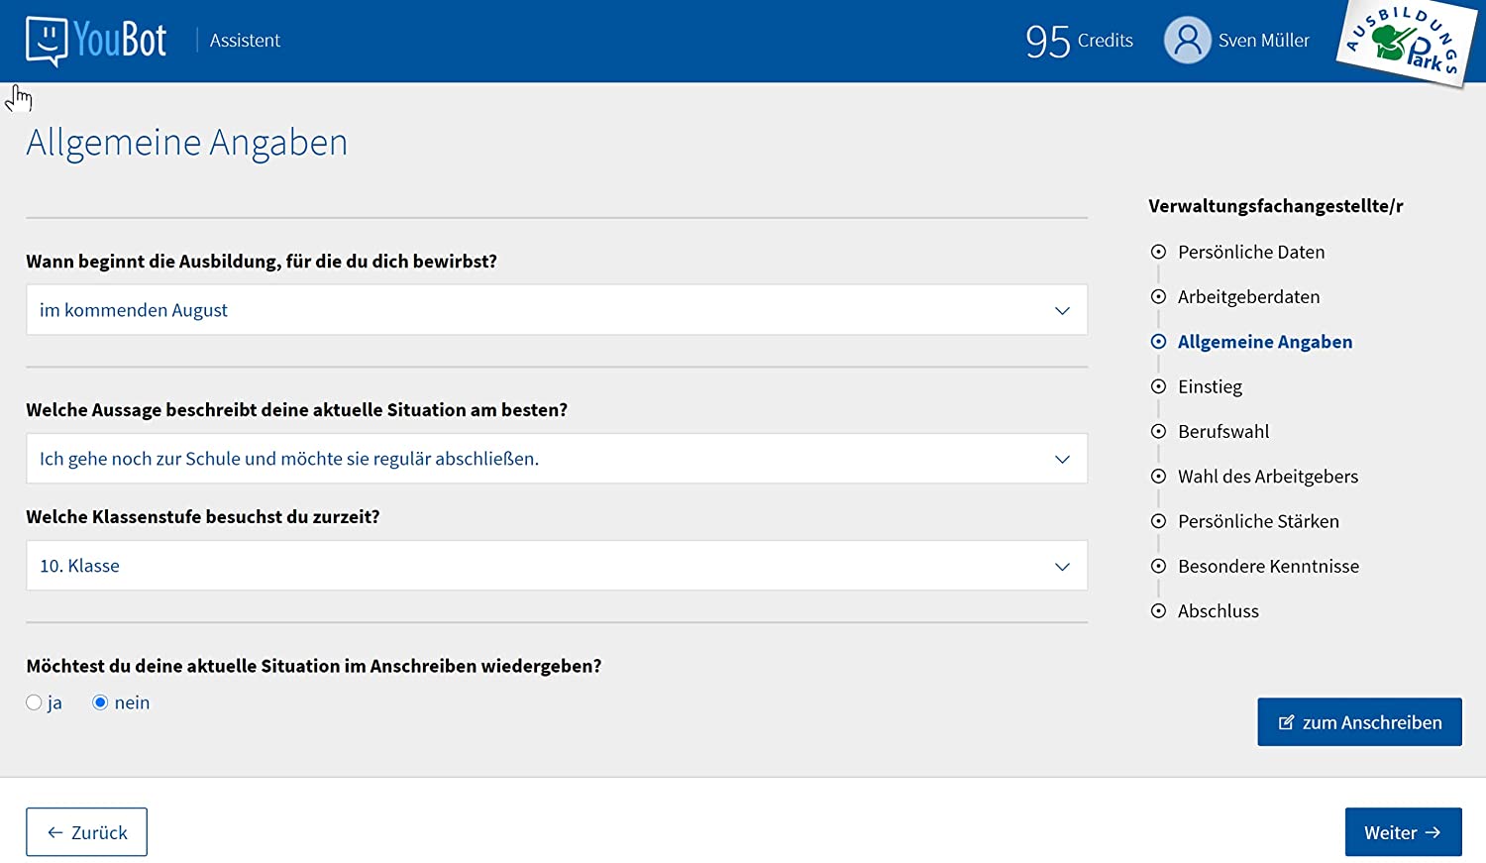Go to the Arbeitgeberdaten step
Image resolution: width=1486 pixels, height=863 pixels.
(x=1248, y=296)
